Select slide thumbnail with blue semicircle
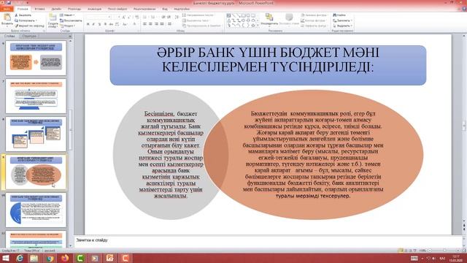Screen dimensions: 467x263 coord(36,210)
